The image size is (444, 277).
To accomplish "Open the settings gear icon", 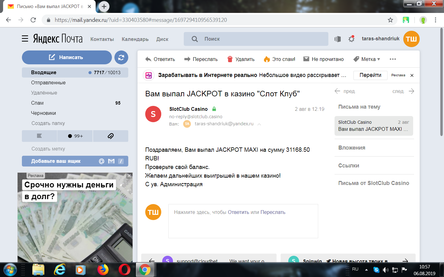I will (x=351, y=39).
